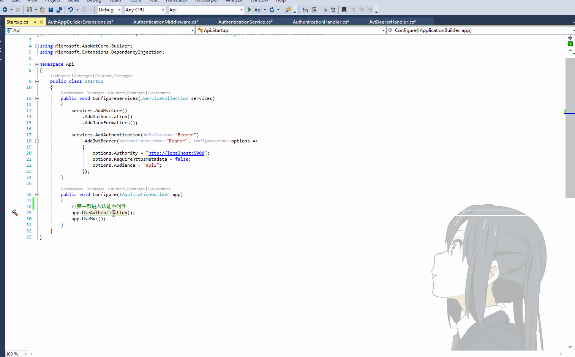Open the dropdown arrow beside the Start Api button
Screen dimensions: 575x357
[265, 10]
